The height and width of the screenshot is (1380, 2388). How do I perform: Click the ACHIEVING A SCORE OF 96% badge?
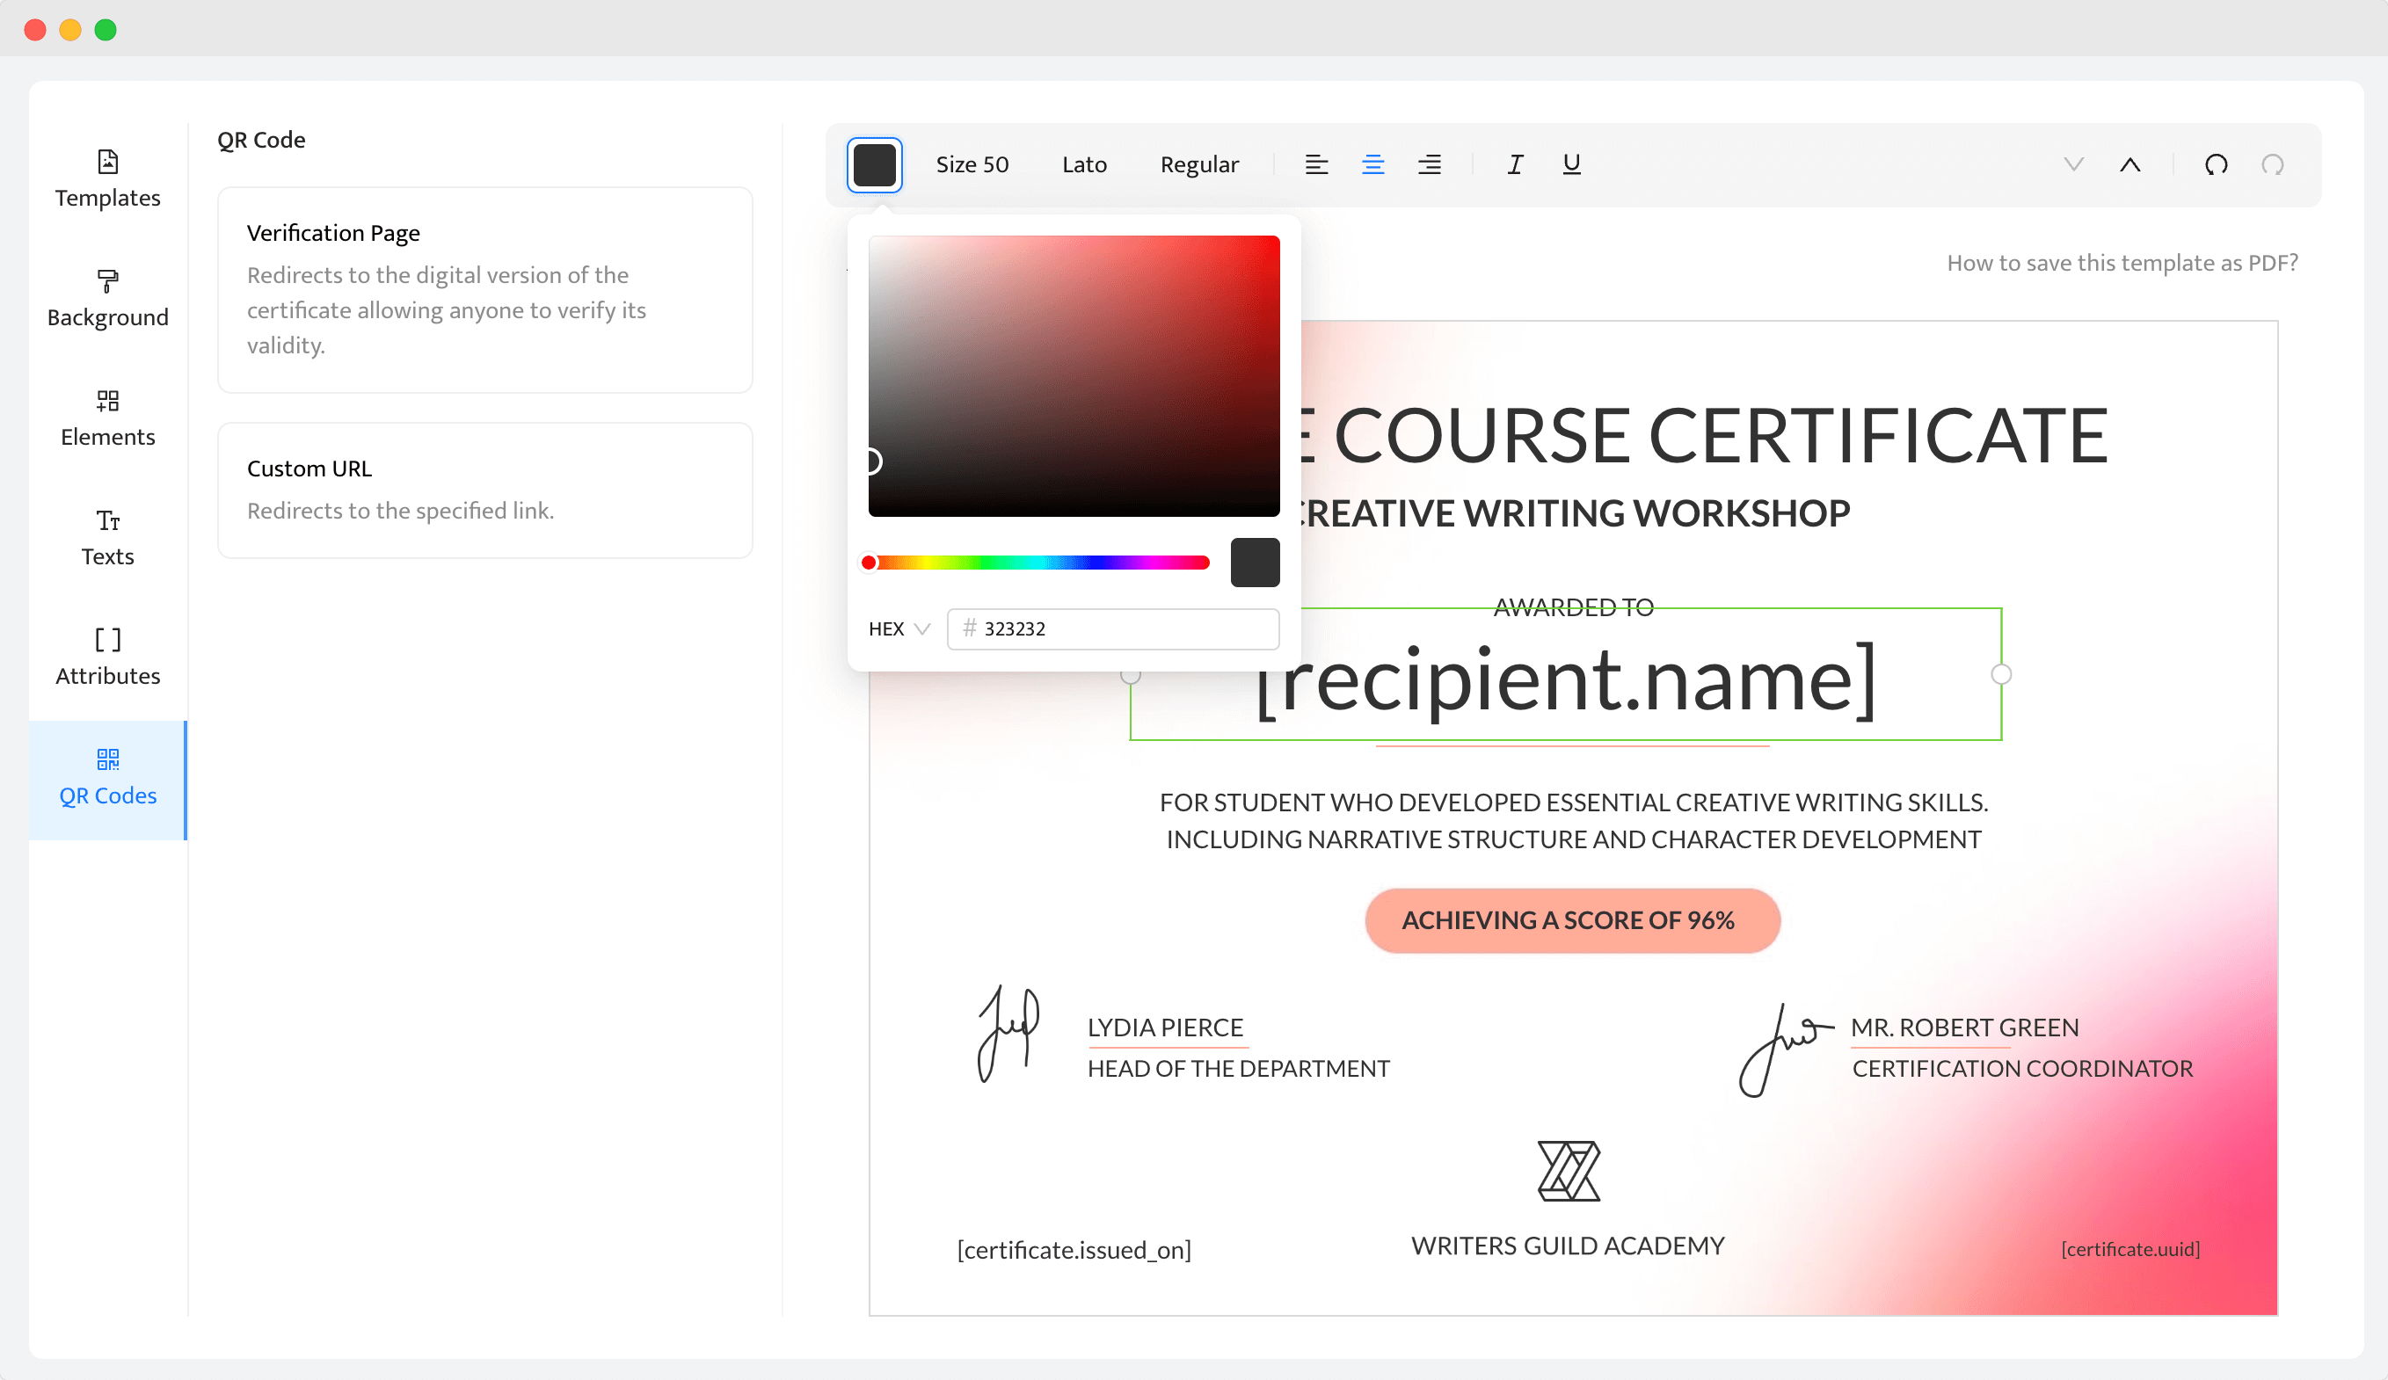coord(1572,920)
